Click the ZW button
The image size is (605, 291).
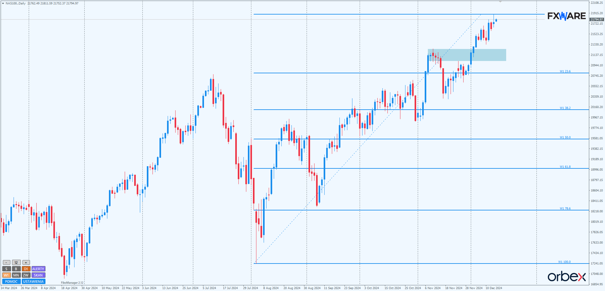point(26,275)
